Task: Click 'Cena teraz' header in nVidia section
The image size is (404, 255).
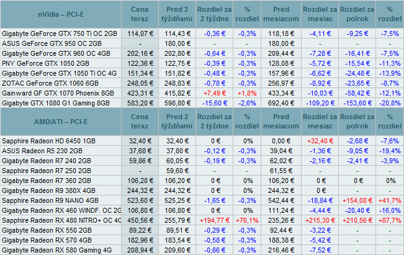Action: pyautogui.click(x=140, y=14)
